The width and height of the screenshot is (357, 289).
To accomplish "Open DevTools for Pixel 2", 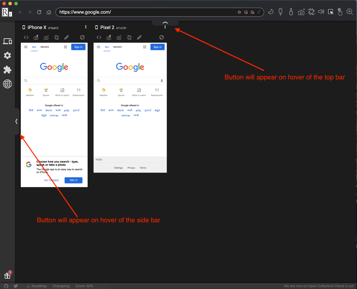I will (x=99, y=37).
